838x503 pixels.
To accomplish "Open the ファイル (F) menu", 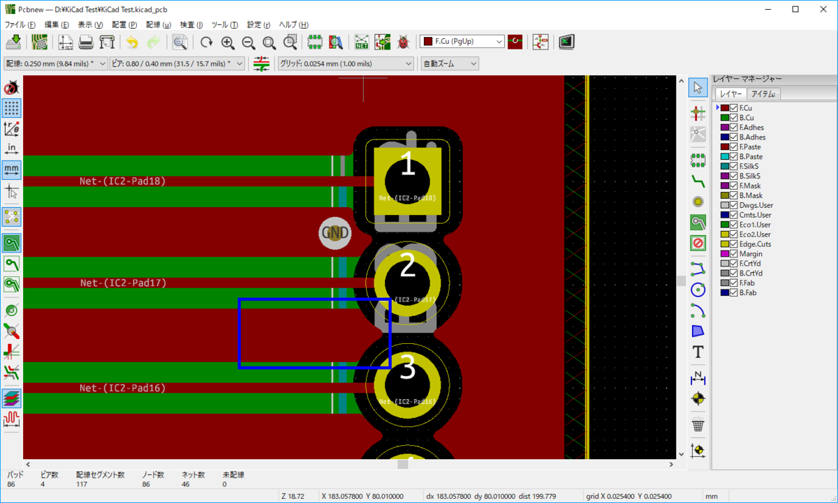I will [x=20, y=24].
